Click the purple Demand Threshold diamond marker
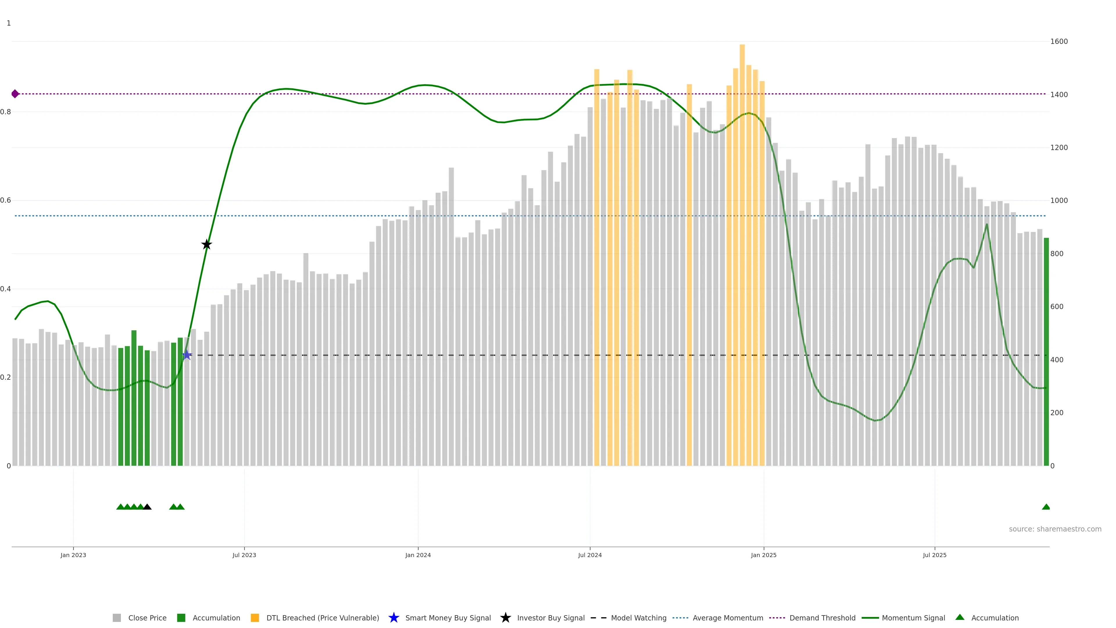The height and width of the screenshot is (628, 1116). [15, 94]
